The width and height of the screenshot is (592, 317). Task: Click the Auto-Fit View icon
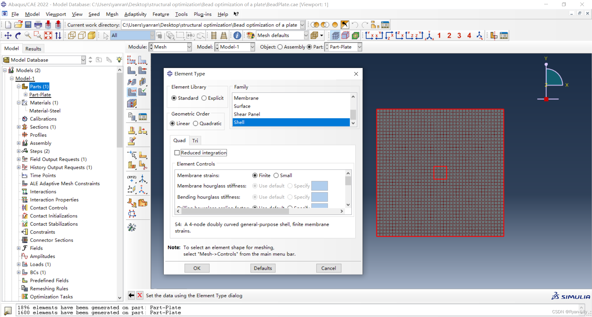click(48, 35)
